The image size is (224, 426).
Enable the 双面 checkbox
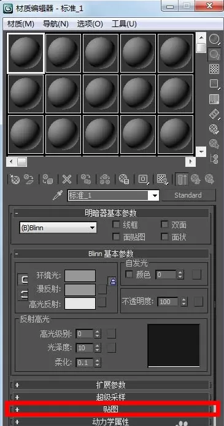tap(164, 225)
